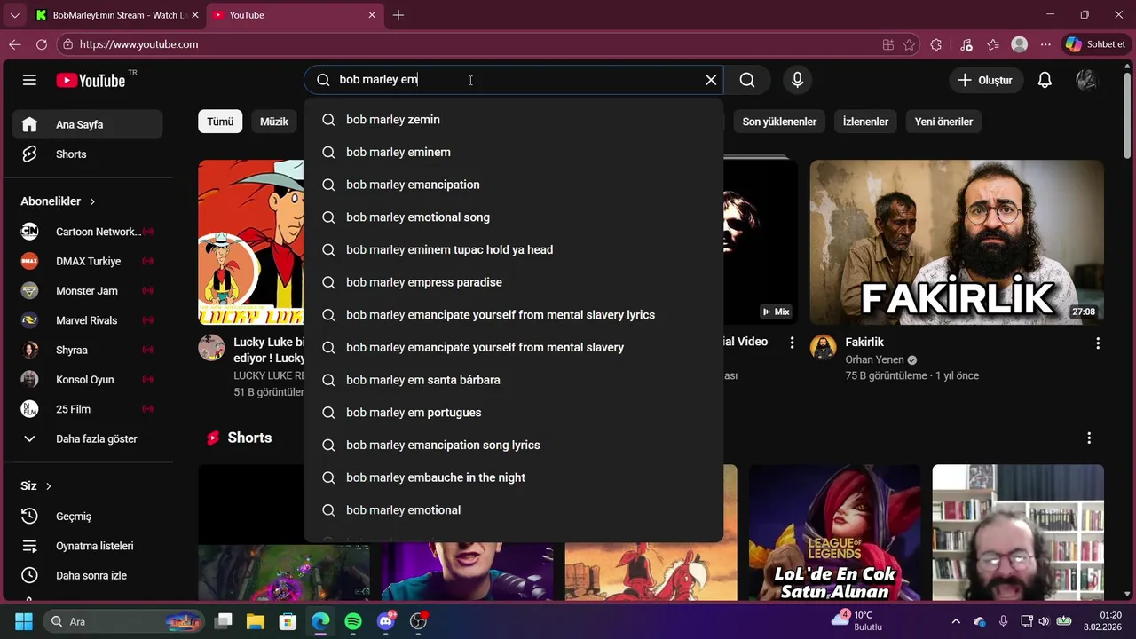Open Edge favorites list icon
This screenshot has width=1136, height=639.
tap(993, 44)
